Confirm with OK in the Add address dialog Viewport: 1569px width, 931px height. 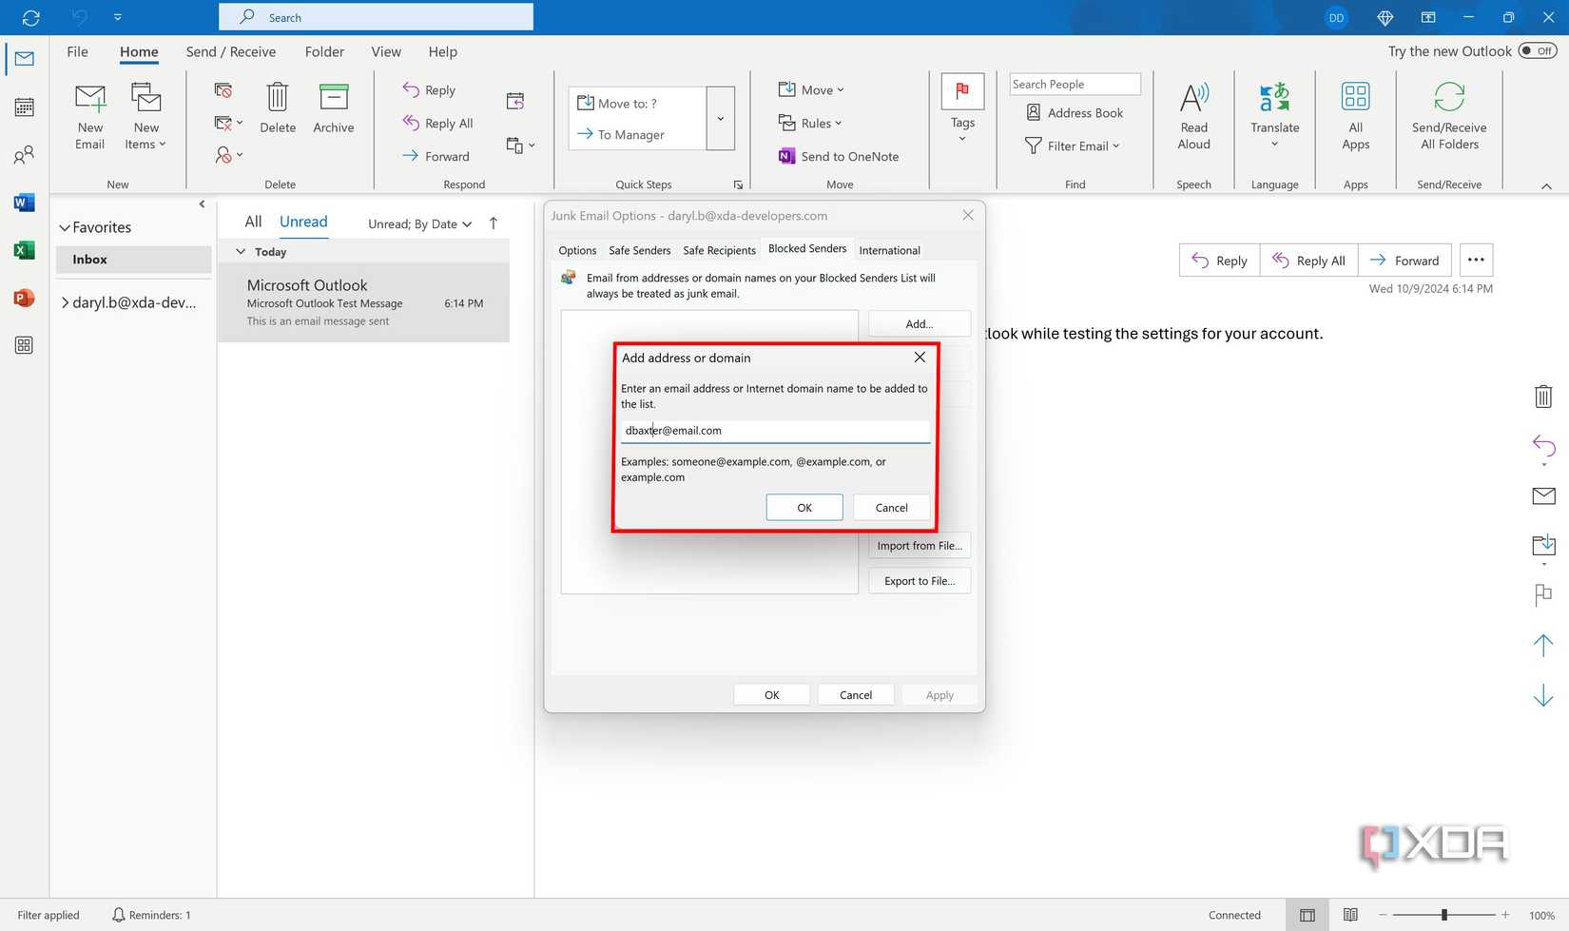click(804, 507)
